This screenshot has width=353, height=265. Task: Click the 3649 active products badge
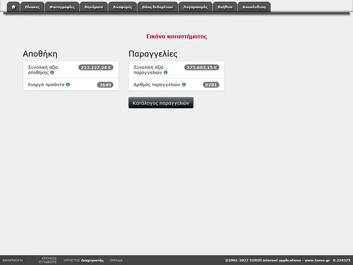click(x=105, y=85)
